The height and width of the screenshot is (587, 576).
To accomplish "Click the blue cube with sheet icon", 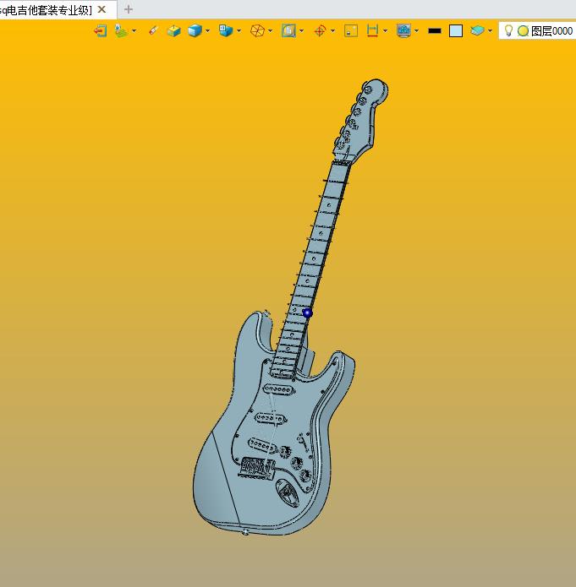I will (x=226, y=30).
